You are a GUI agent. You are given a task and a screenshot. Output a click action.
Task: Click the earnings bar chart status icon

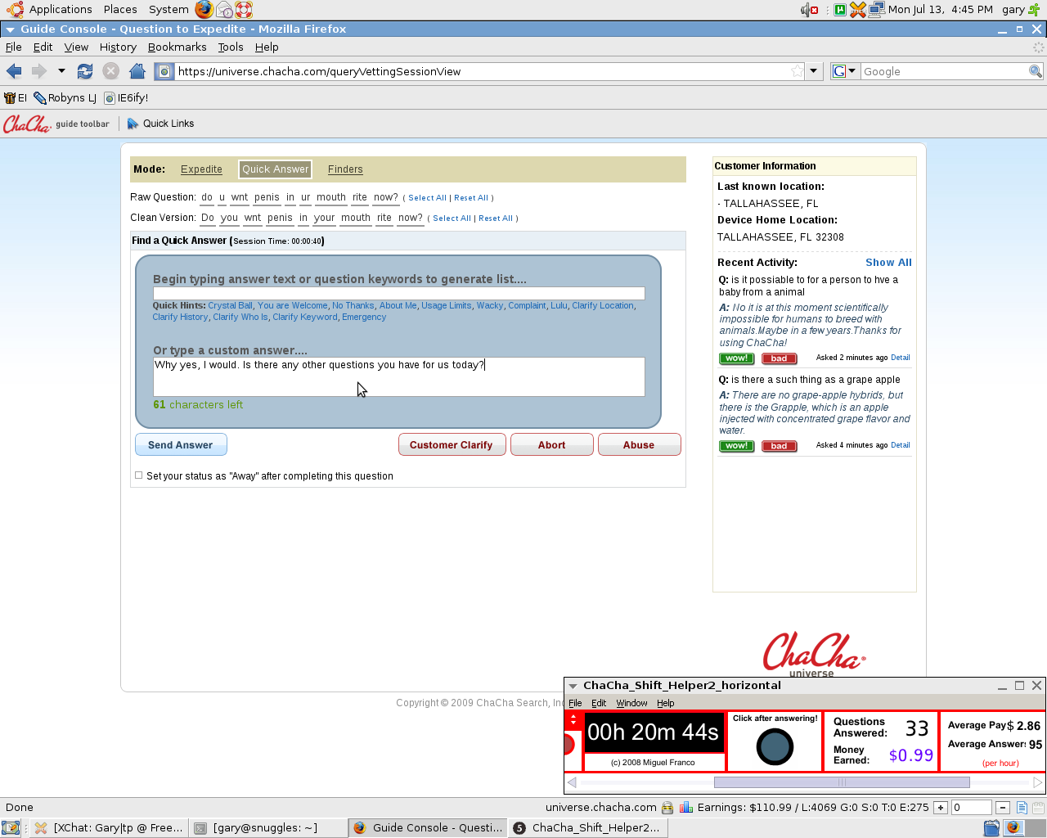[685, 808]
